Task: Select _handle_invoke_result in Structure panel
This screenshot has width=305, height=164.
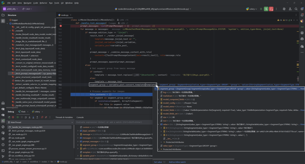Action: (33, 38)
